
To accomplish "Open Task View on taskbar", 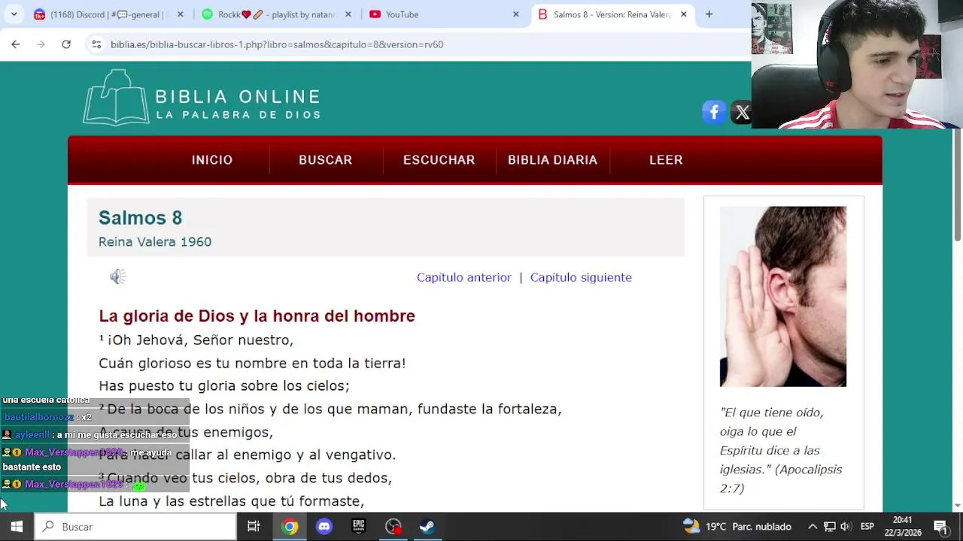I will point(254,527).
